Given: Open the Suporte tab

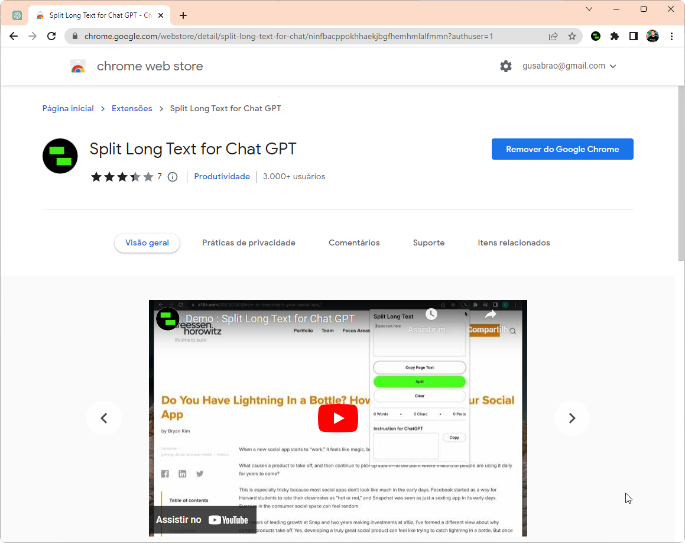Looking at the screenshot, I should click(x=428, y=243).
